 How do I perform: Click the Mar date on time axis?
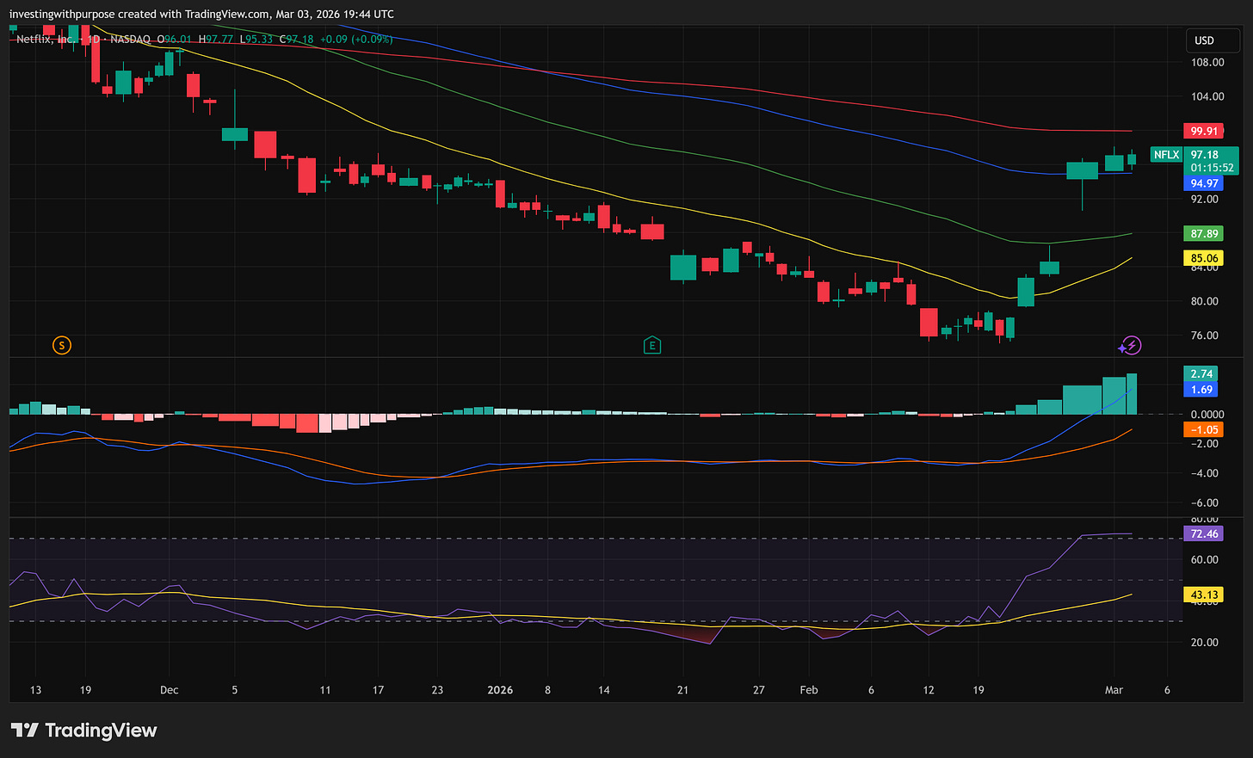tap(1114, 690)
